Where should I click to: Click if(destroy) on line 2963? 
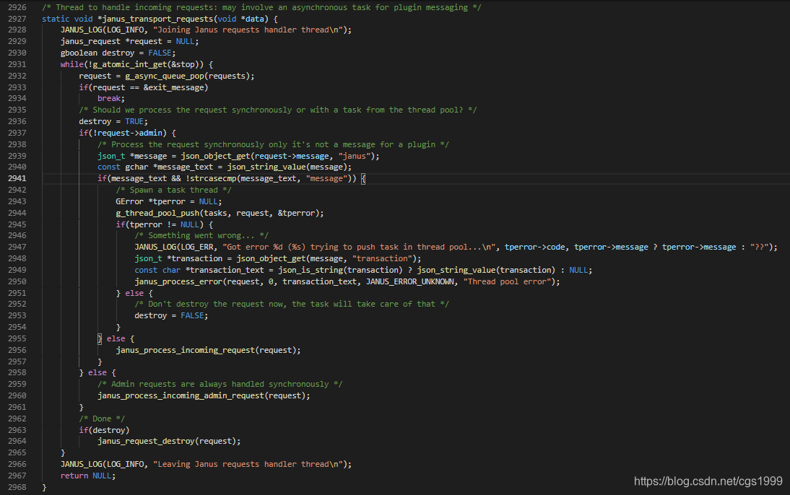[x=104, y=430]
